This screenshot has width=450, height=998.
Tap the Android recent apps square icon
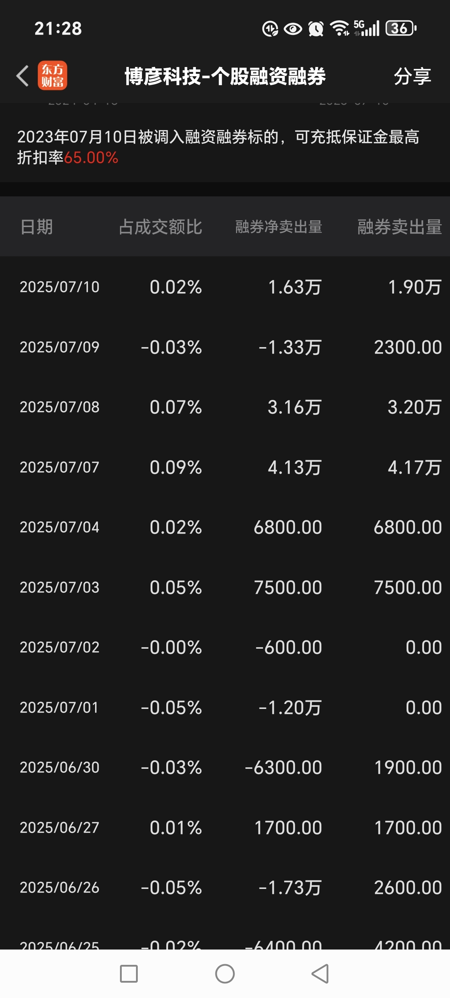tap(129, 974)
